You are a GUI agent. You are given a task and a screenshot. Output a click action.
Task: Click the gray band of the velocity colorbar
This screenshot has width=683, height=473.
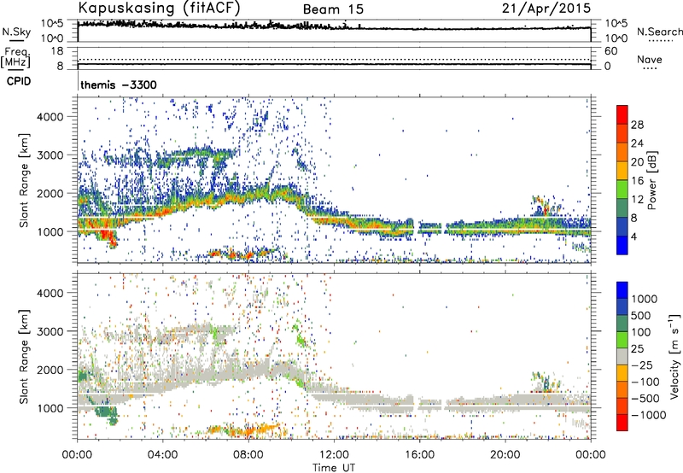[622, 356]
